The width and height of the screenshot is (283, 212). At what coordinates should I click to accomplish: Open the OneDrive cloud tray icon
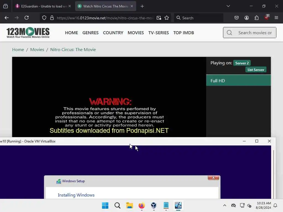234,205
